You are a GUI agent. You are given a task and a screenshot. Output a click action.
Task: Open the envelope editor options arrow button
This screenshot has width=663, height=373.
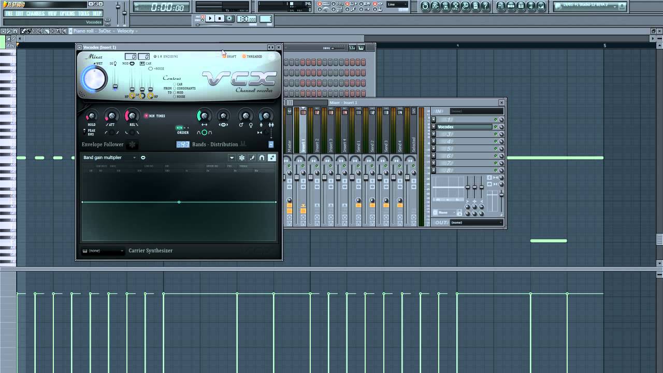[x=232, y=157]
